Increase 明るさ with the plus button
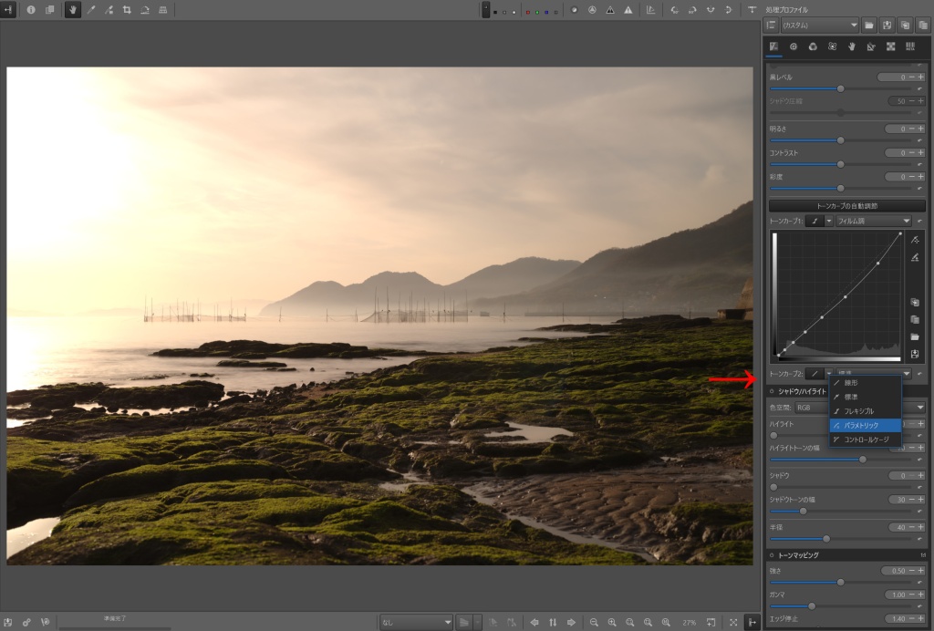The image size is (934, 631). (921, 129)
